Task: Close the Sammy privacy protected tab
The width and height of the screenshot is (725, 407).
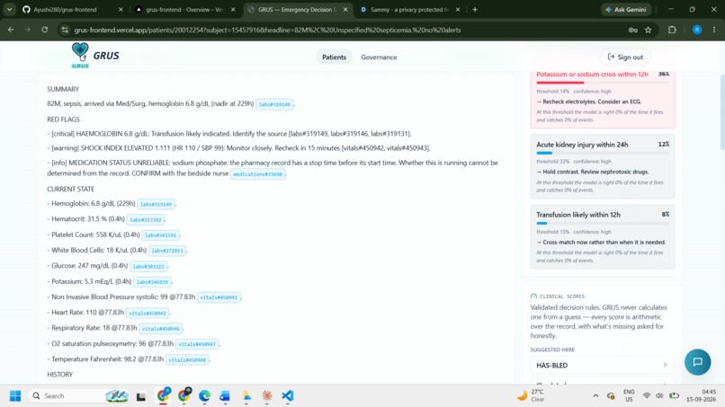Action: tap(458, 9)
